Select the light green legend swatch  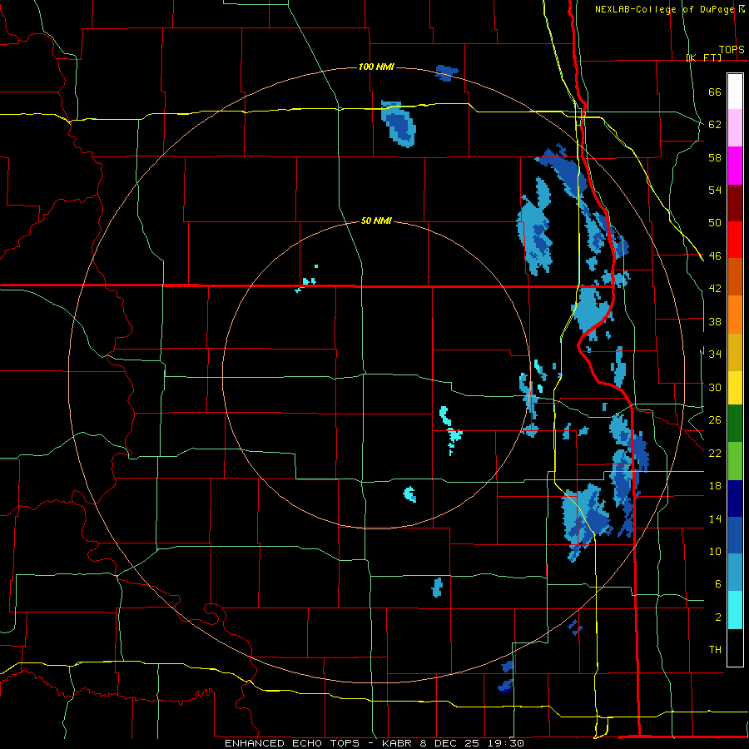tap(735, 461)
